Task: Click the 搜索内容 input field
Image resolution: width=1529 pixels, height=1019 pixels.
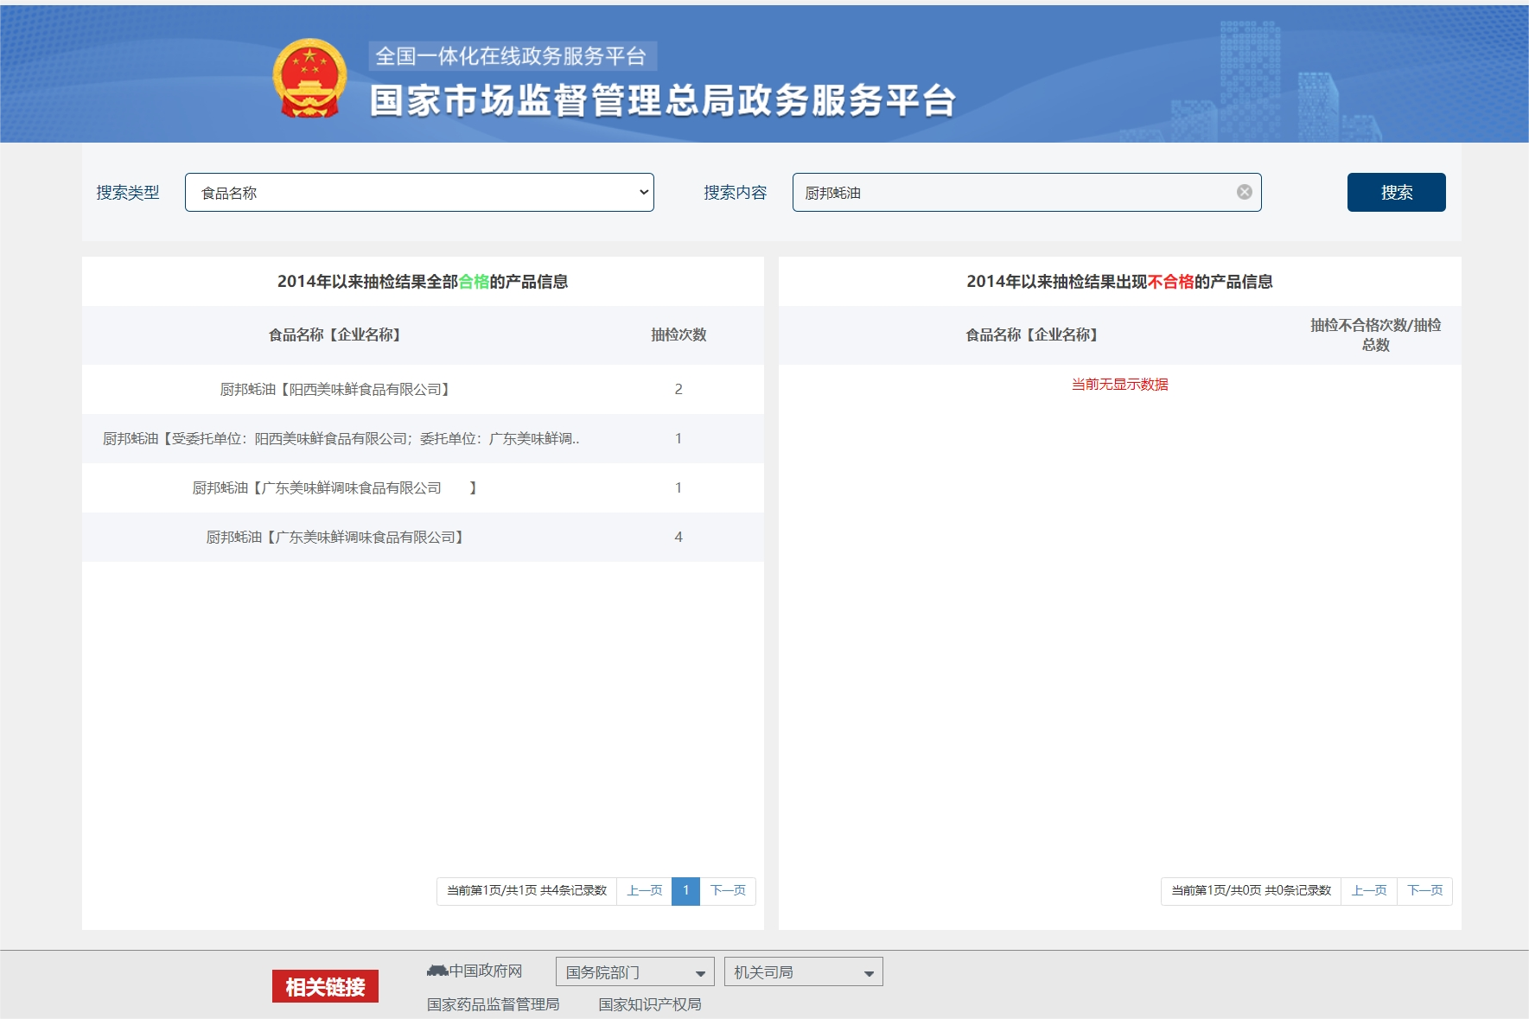Action: point(994,192)
